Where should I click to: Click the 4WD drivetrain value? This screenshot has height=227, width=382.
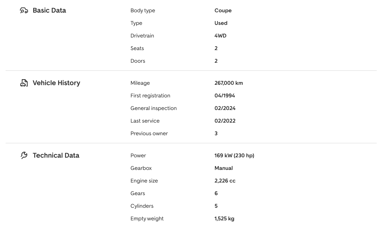click(x=221, y=36)
